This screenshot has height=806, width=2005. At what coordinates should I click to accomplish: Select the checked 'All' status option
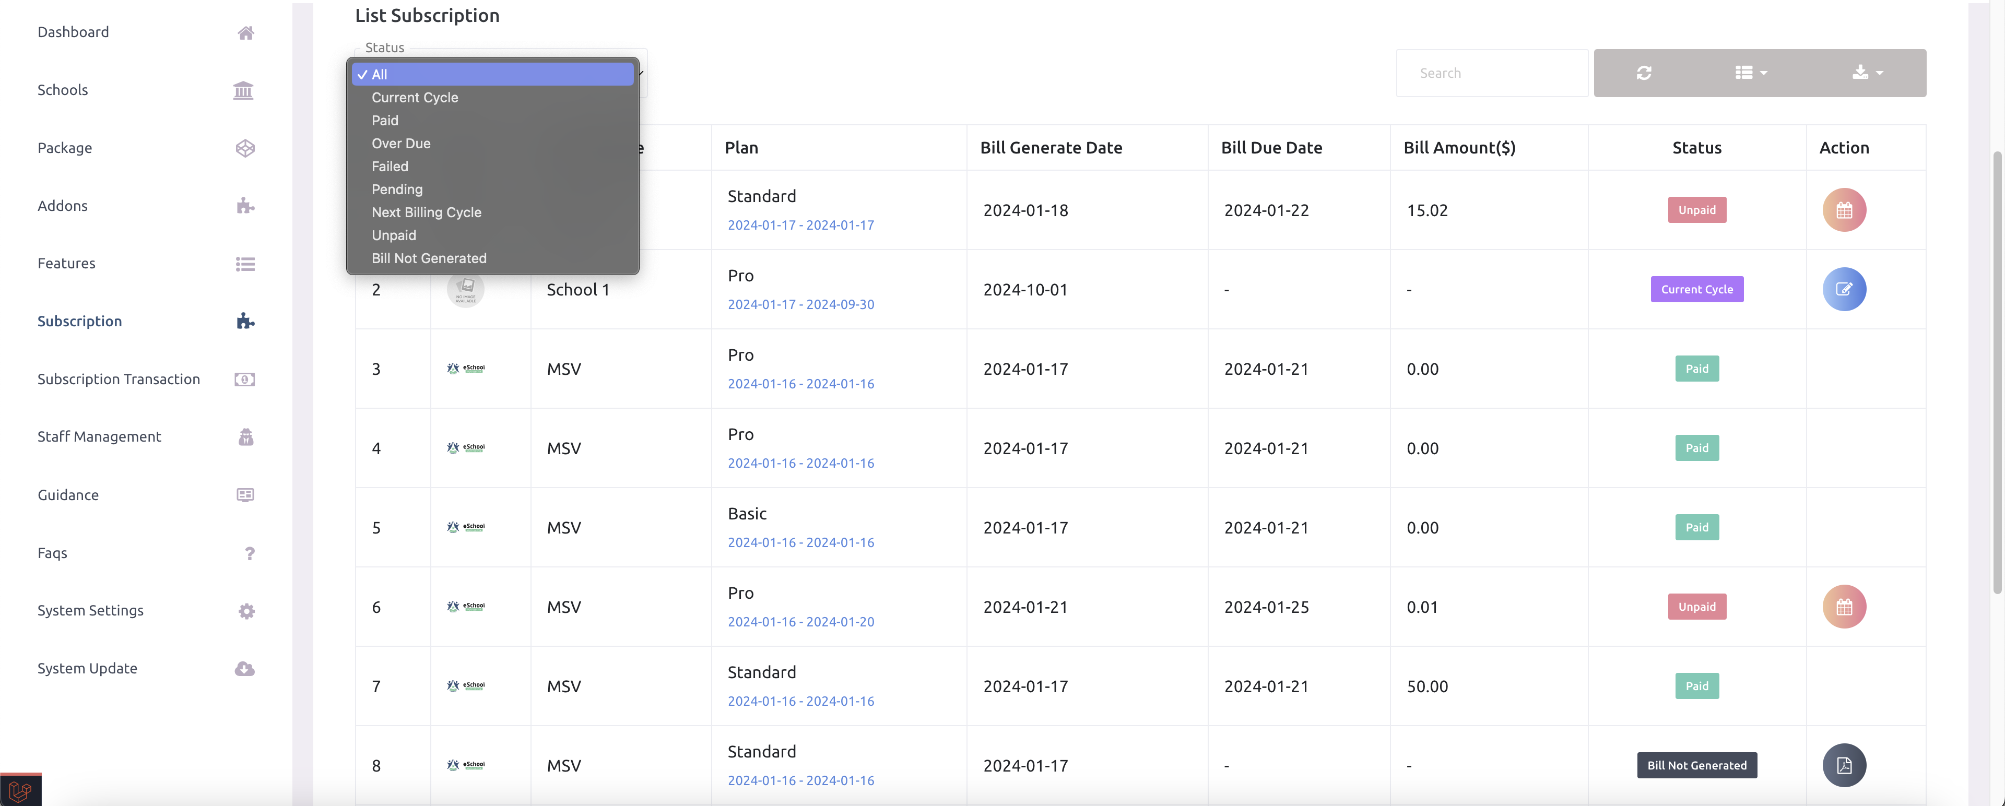click(380, 75)
